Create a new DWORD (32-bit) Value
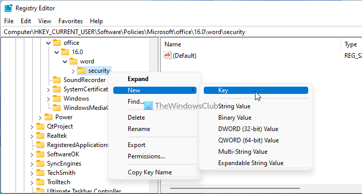 (256, 129)
